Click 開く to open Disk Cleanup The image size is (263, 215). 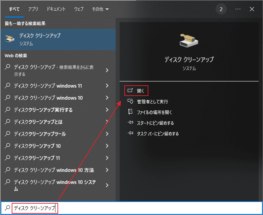click(136, 91)
